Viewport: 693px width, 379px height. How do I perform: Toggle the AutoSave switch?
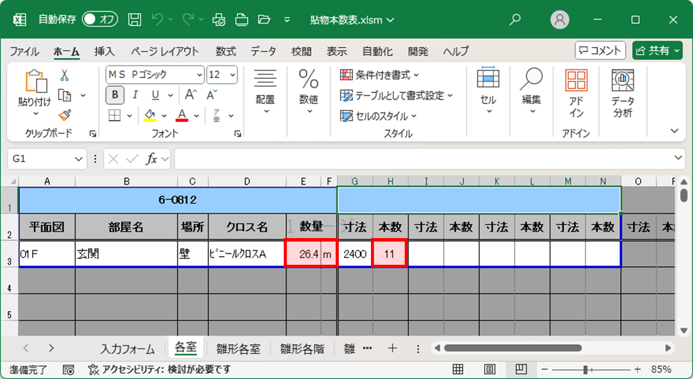coord(100,20)
